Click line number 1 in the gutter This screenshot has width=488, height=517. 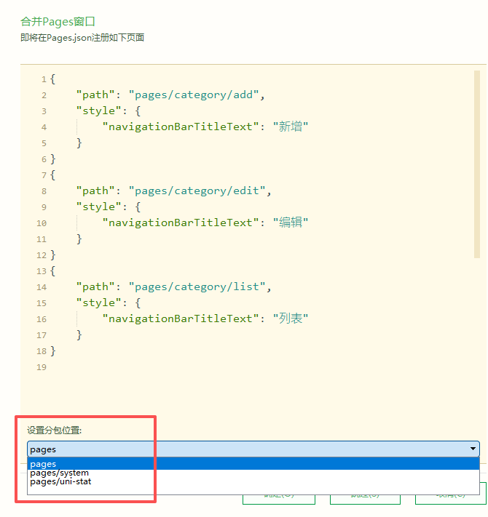point(44,79)
